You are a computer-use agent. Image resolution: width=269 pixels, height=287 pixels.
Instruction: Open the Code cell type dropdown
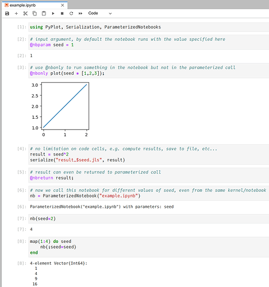coord(99,13)
